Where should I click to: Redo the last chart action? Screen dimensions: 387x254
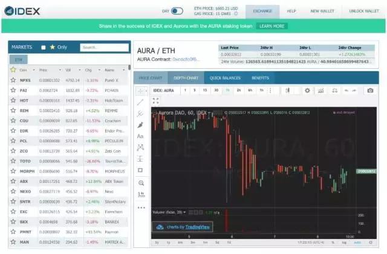point(354,90)
